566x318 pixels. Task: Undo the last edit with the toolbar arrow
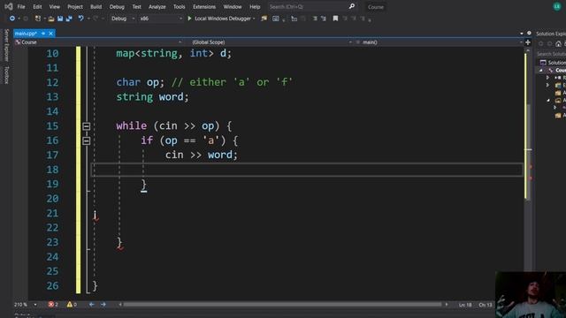[x=80, y=19]
